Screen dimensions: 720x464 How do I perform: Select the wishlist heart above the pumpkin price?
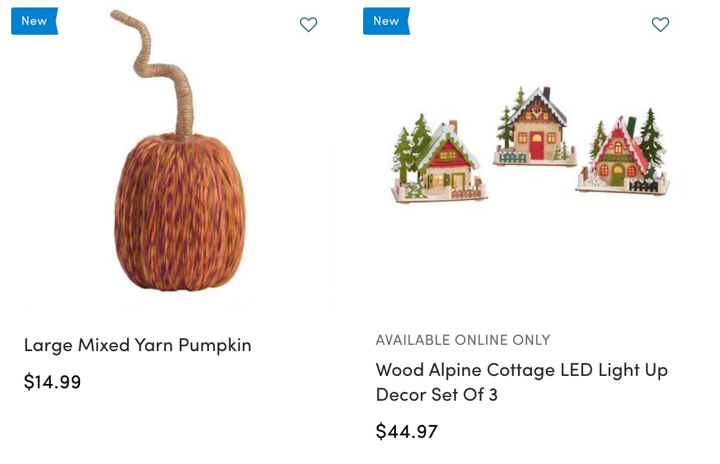(308, 25)
